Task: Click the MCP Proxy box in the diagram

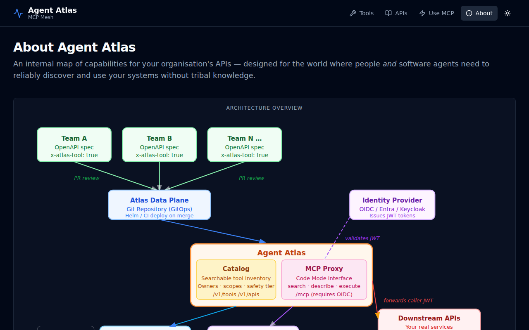Action: (x=324, y=280)
